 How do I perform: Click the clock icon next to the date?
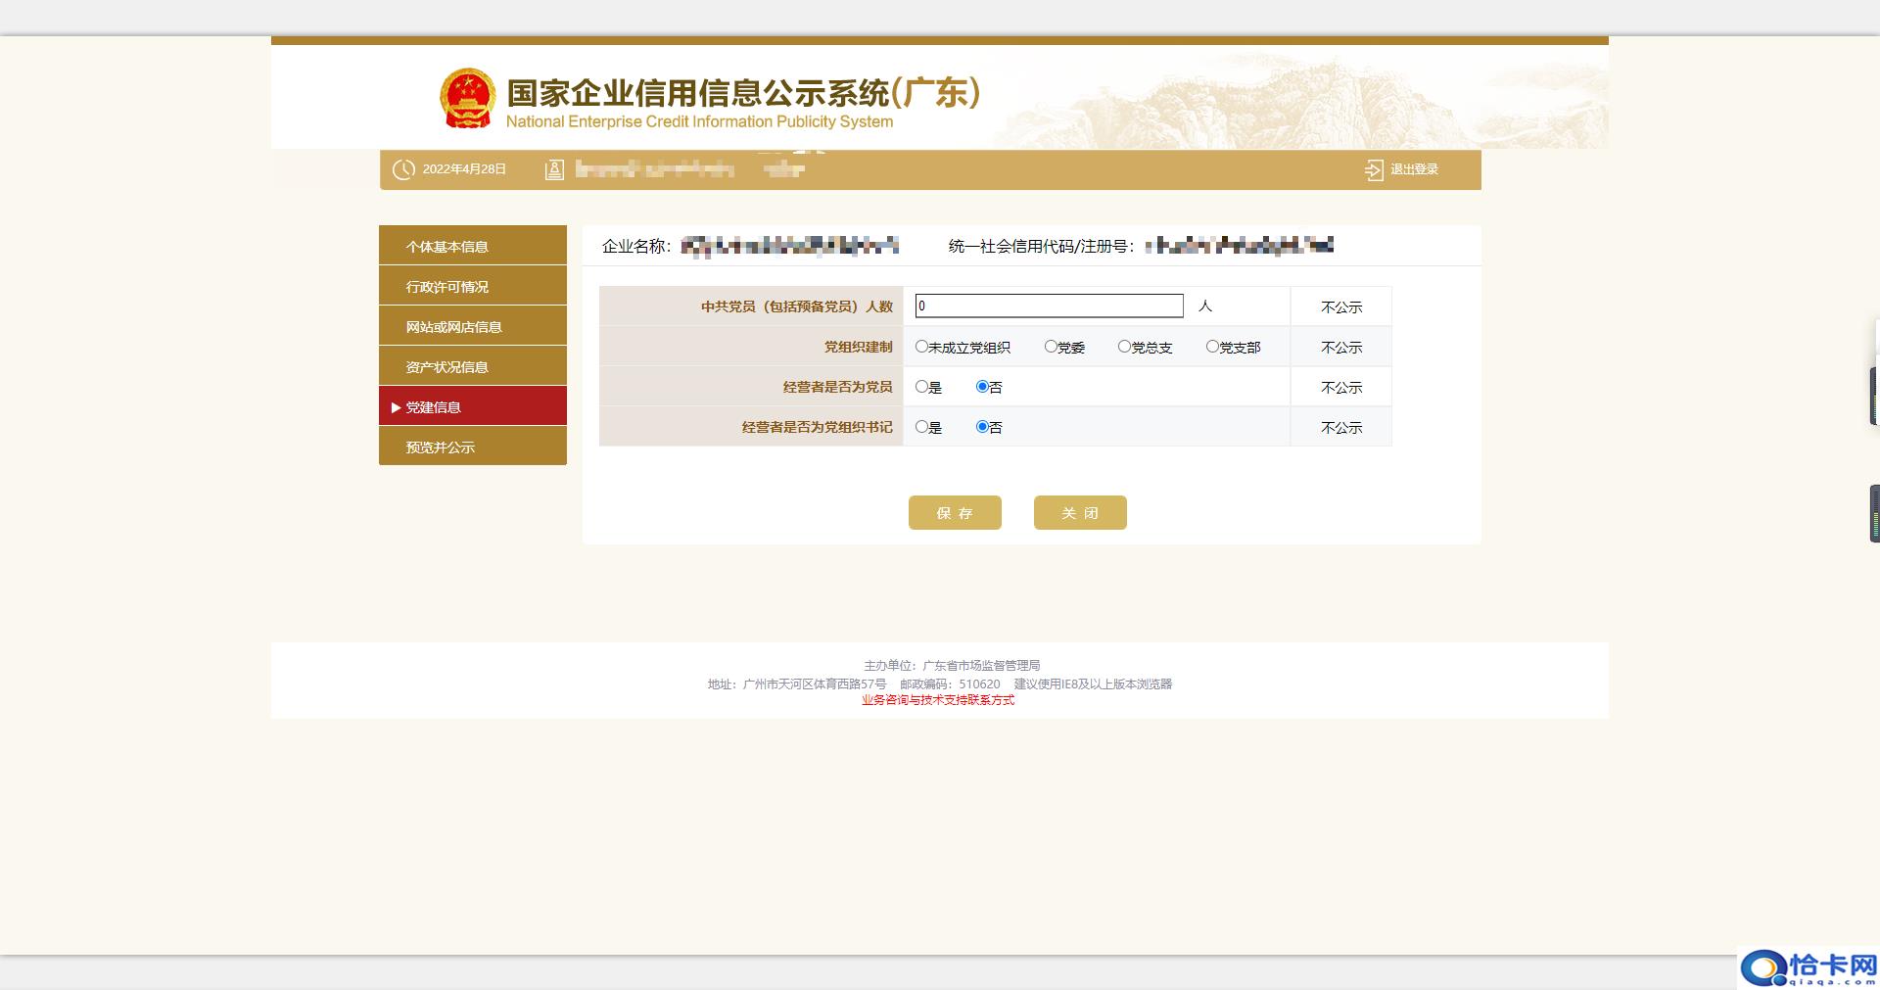coord(403,168)
